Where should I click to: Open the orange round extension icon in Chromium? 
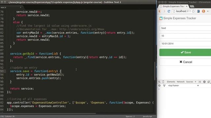pyautogui.click(x=203, y=11)
